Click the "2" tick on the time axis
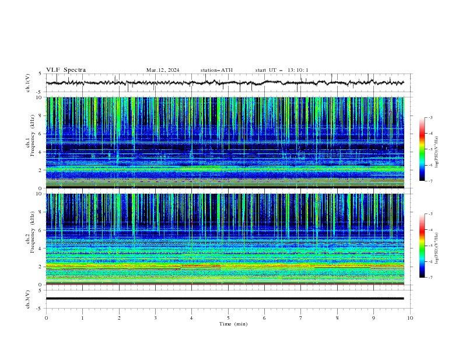Viewport: 462px width, 357px height. (119, 318)
